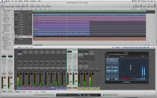Switch to the Piano Roll tab
This screenshot has width=157, height=98.
click(x=30, y=92)
